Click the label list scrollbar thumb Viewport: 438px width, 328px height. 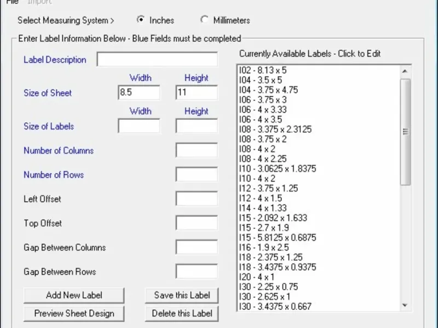(x=405, y=131)
